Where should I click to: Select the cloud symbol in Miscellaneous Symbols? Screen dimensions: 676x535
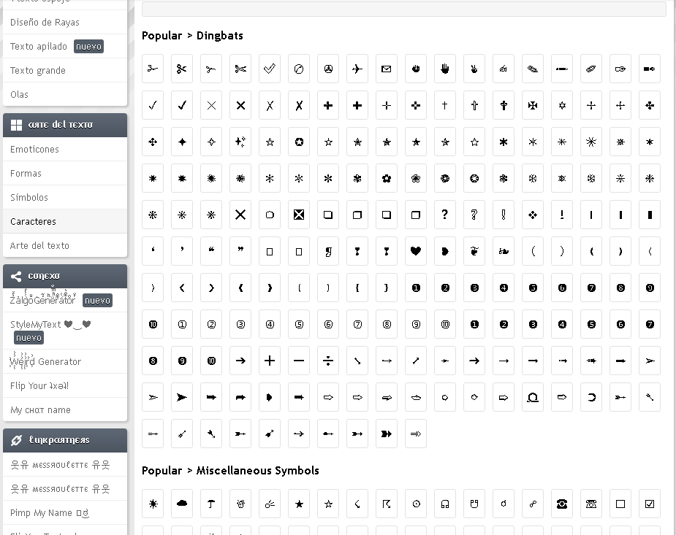pyautogui.click(x=182, y=504)
